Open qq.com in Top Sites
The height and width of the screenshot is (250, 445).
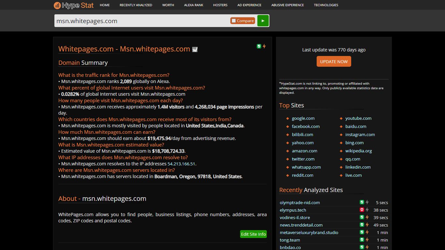[x=353, y=159]
